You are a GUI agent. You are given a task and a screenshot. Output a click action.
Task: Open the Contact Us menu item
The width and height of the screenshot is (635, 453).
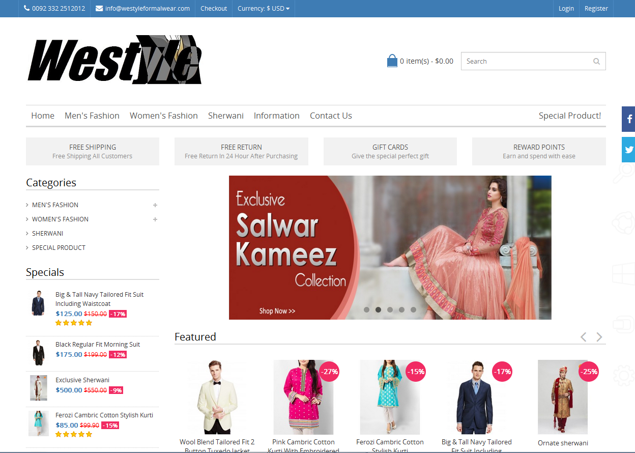pos(331,116)
